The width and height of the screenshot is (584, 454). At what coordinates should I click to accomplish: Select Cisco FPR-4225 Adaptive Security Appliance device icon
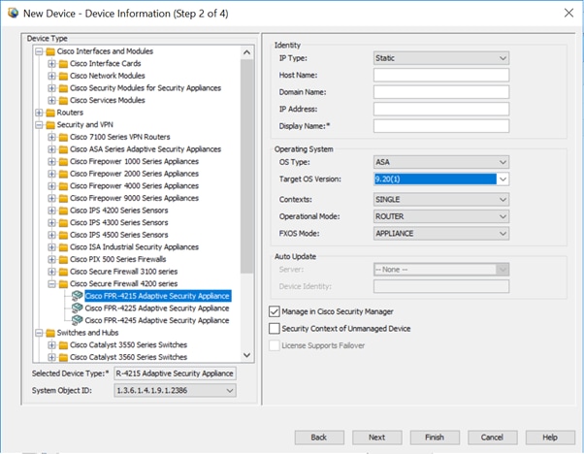tap(77, 308)
